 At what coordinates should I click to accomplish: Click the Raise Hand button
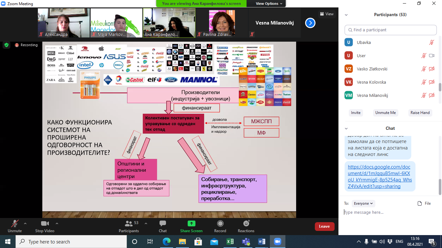(x=420, y=113)
